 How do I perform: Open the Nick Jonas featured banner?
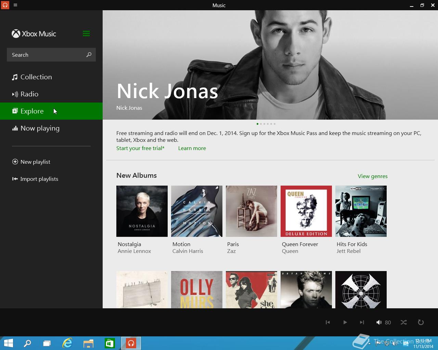[270, 65]
